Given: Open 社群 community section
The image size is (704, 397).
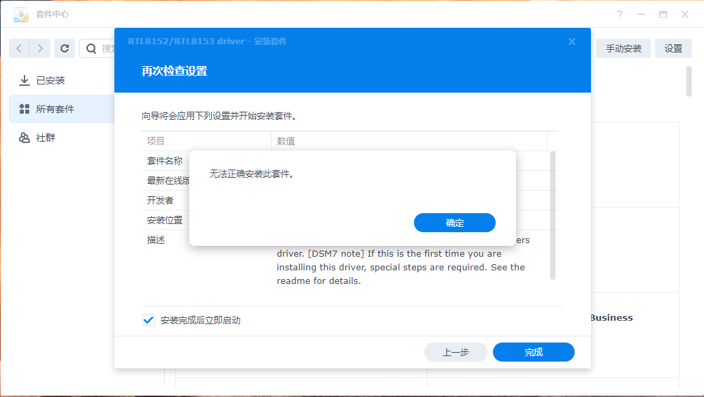Looking at the screenshot, I should tap(46, 138).
